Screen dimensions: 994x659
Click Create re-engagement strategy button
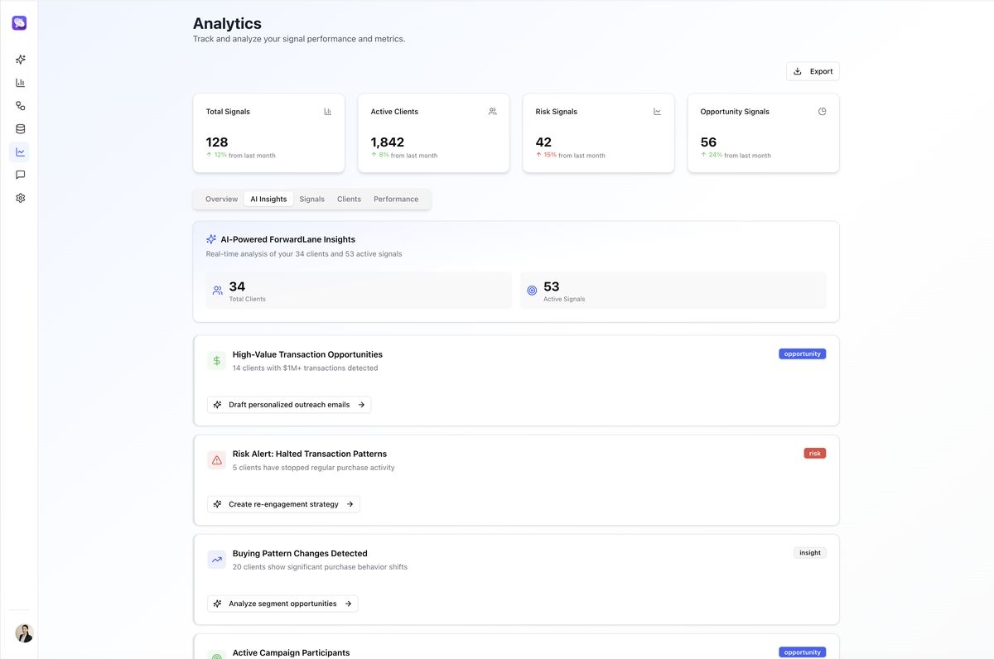pos(283,504)
